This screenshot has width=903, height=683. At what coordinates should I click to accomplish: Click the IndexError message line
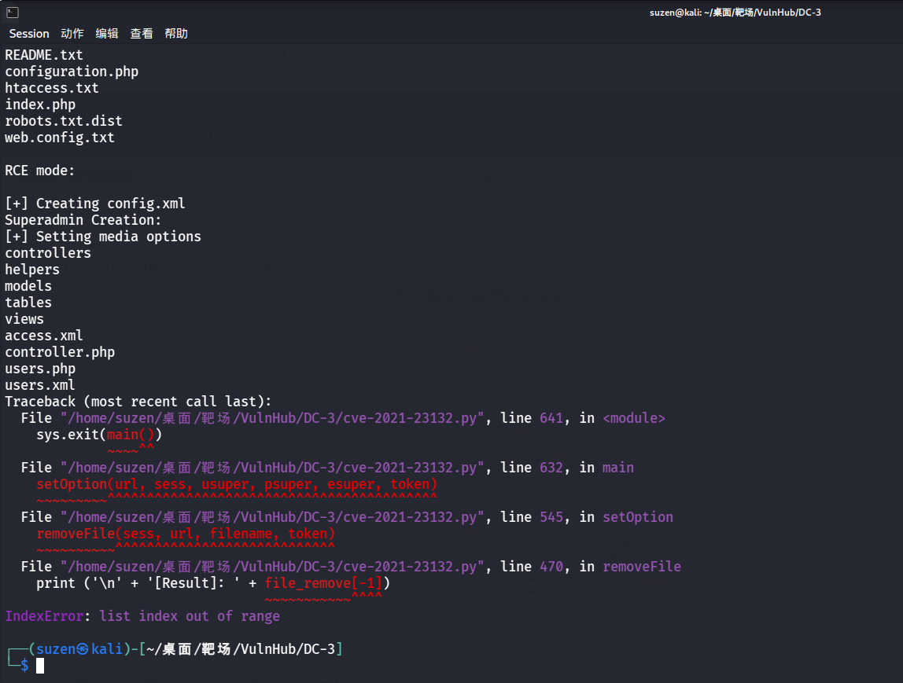click(142, 616)
